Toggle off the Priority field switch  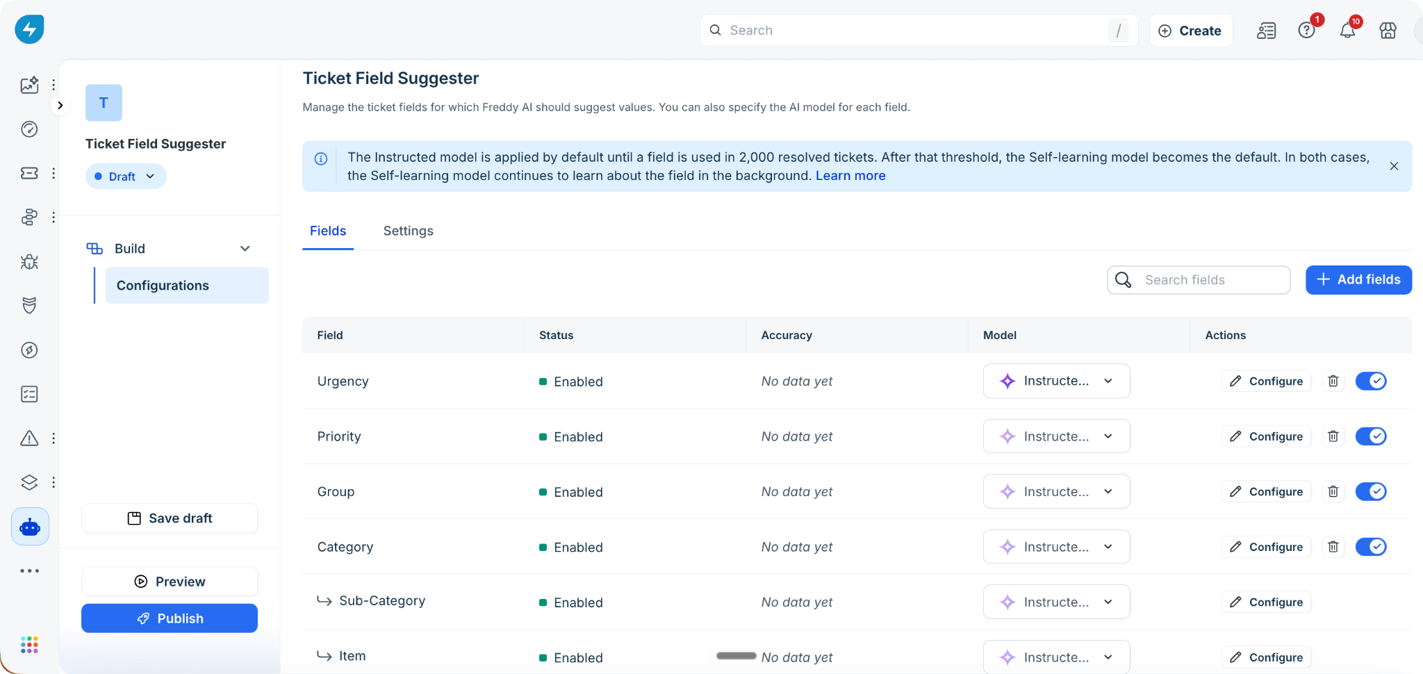(x=1371, y=436)
